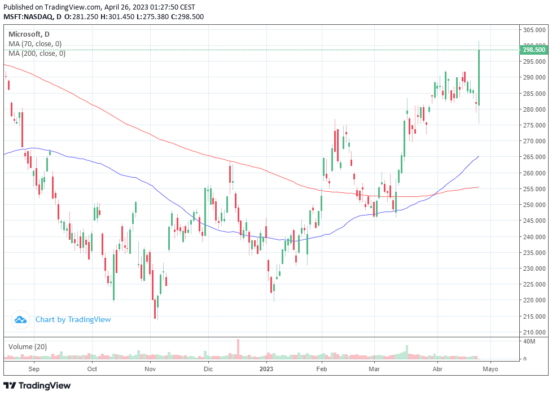Click the 'Mayo' label on the time axis
552x396 pixels.
(490, 369)
